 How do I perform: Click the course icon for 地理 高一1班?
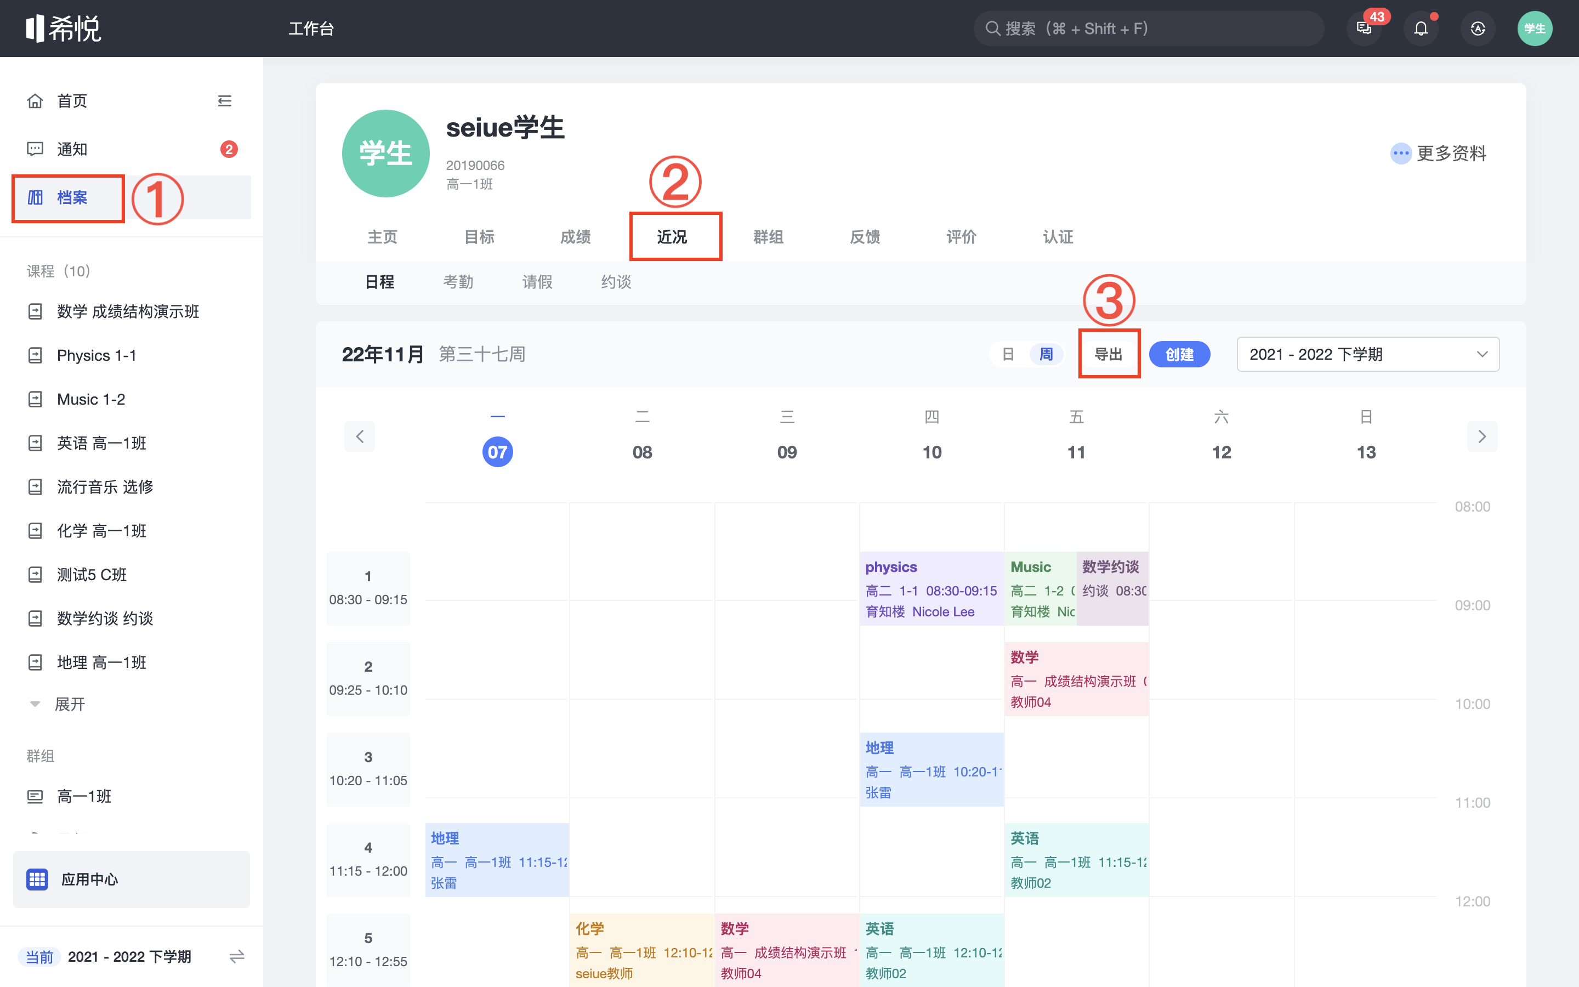pos(35,662)
